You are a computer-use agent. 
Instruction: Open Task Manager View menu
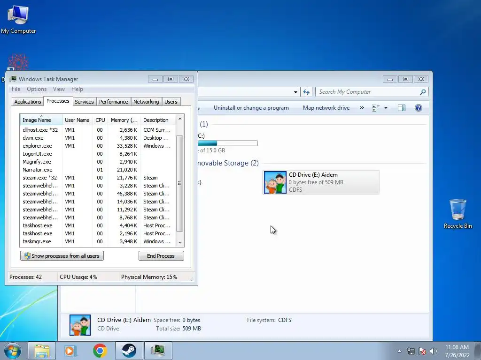pyautogui.click(x=59, y=89)
